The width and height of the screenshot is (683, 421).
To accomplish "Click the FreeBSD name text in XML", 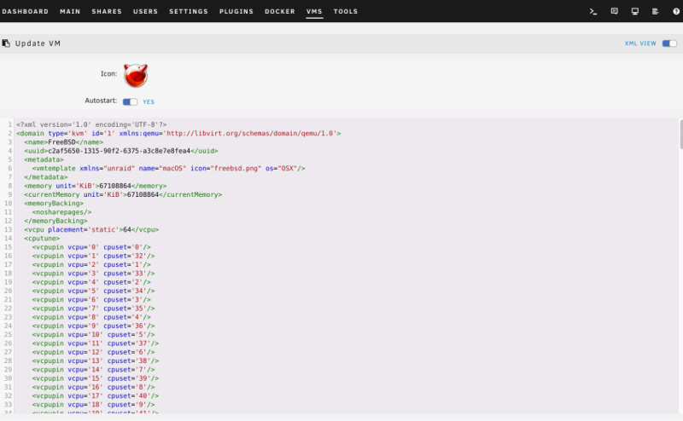I will tap(61, 141).
